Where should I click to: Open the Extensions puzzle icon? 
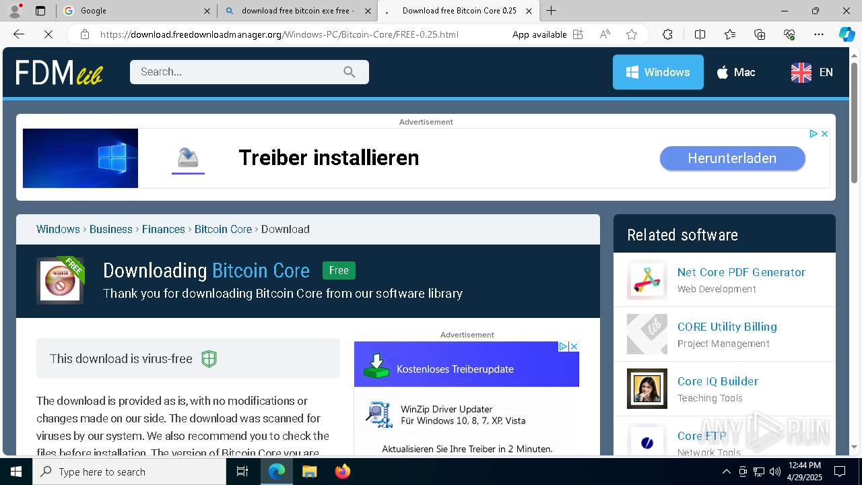(x=667, y=34)
